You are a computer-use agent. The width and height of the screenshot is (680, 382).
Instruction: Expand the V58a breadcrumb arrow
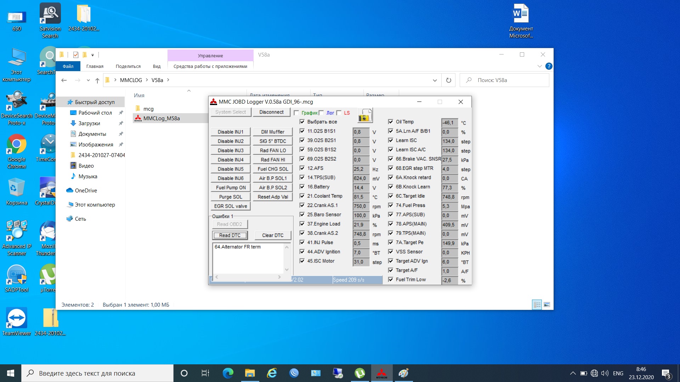(x=168, y=80)
